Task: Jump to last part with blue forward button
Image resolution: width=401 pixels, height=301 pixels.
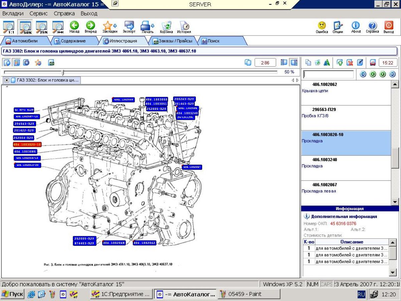Action: tap(392, 74)
